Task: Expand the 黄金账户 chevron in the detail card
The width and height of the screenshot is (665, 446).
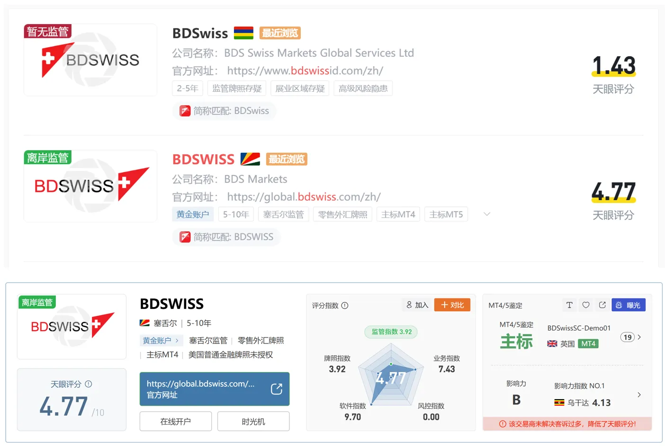Action: 177,341
